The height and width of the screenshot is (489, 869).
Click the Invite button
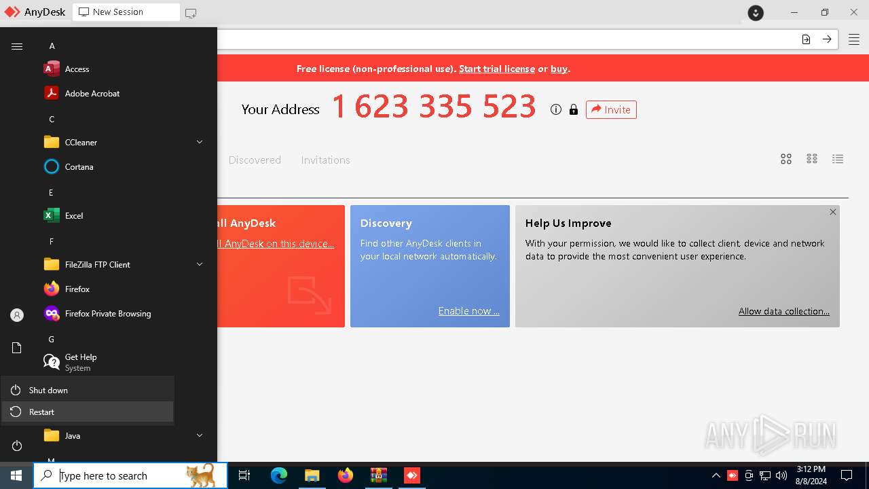point(611,109)
